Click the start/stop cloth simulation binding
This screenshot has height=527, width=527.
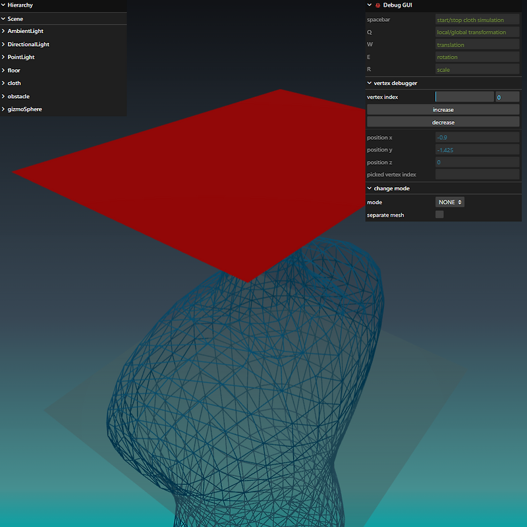(476, 19)
